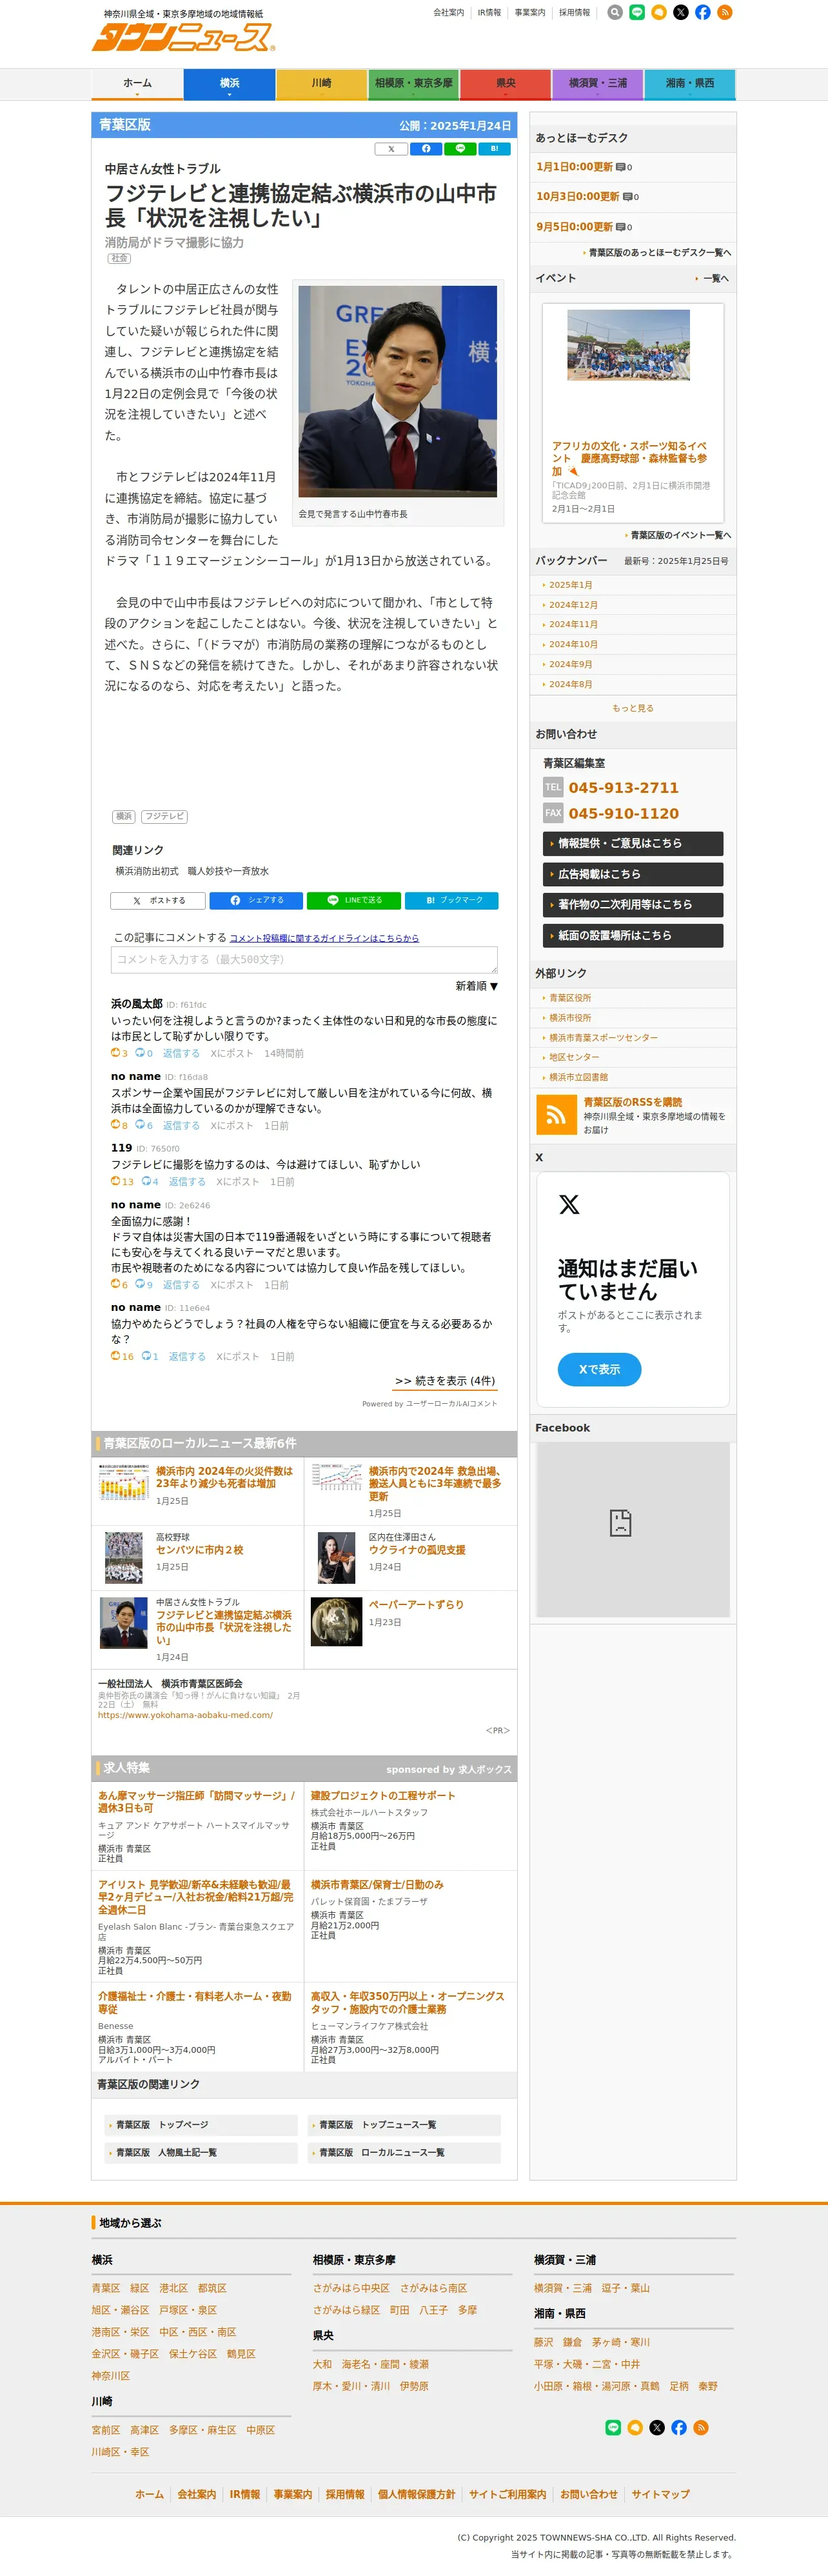Open 2024年8月 backnumber
828x2576 pixels.
pyautogui.click(x=570, y=684)
